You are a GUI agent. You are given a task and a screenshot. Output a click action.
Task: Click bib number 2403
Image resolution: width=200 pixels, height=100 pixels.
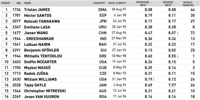pyautogui.click(x=16, y=62)
